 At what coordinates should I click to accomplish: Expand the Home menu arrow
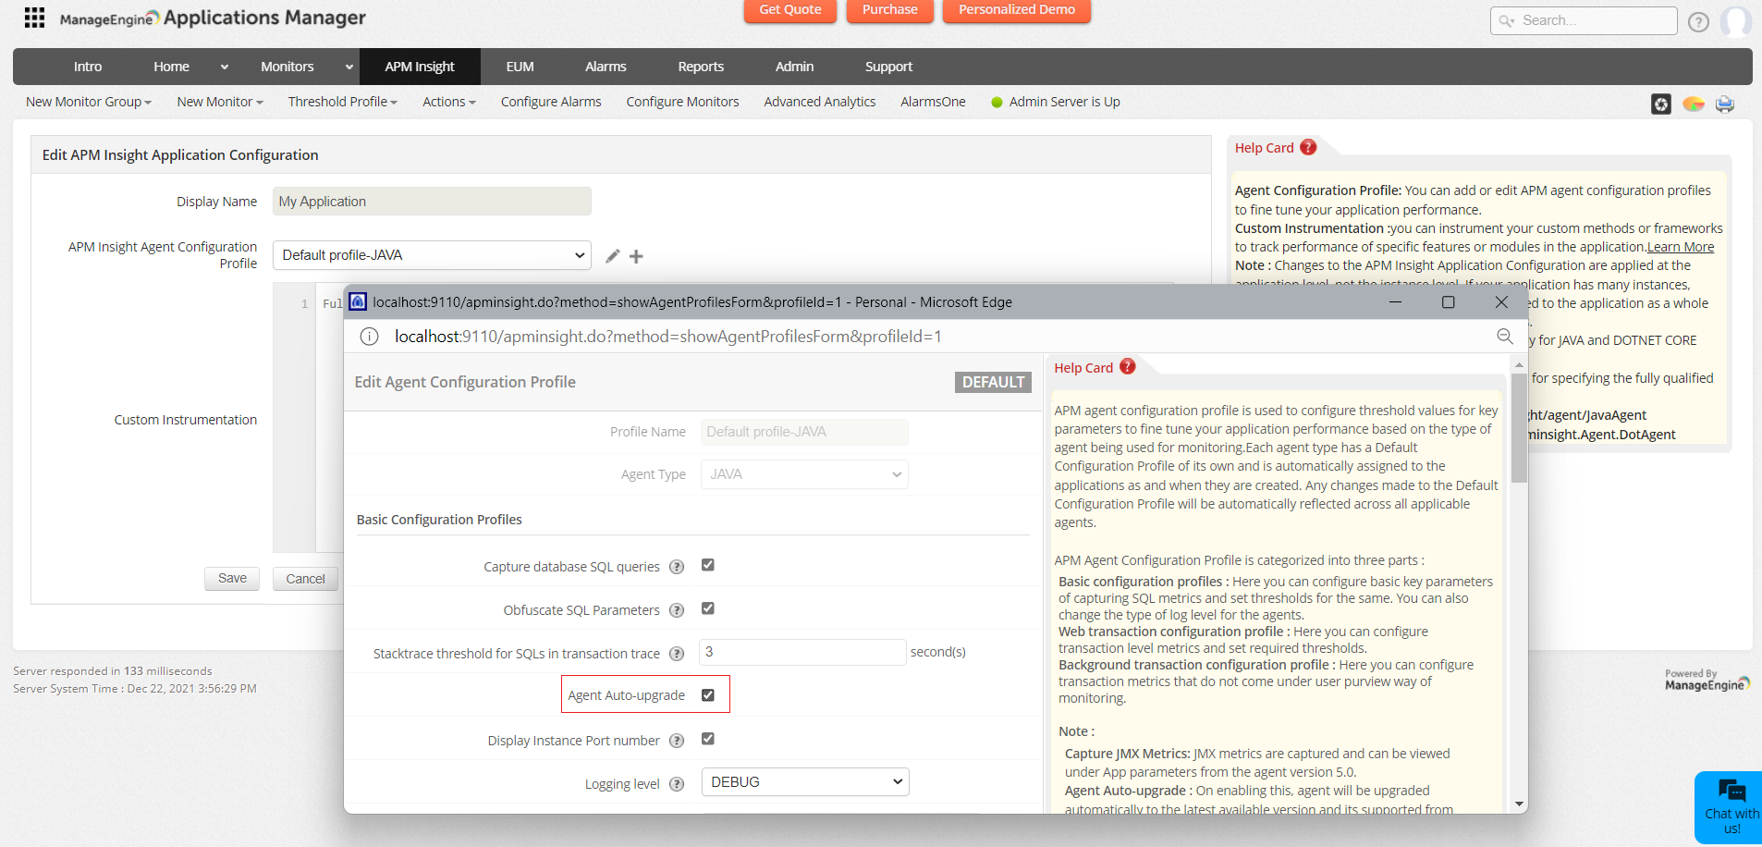coord(224,67)
